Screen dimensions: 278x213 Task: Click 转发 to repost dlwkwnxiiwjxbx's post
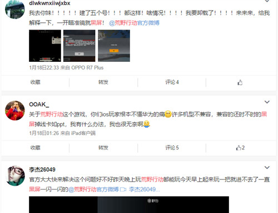click(103, 82)
